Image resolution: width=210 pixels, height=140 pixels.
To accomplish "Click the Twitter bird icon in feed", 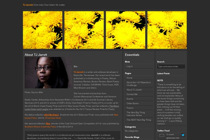I will 183,135.
